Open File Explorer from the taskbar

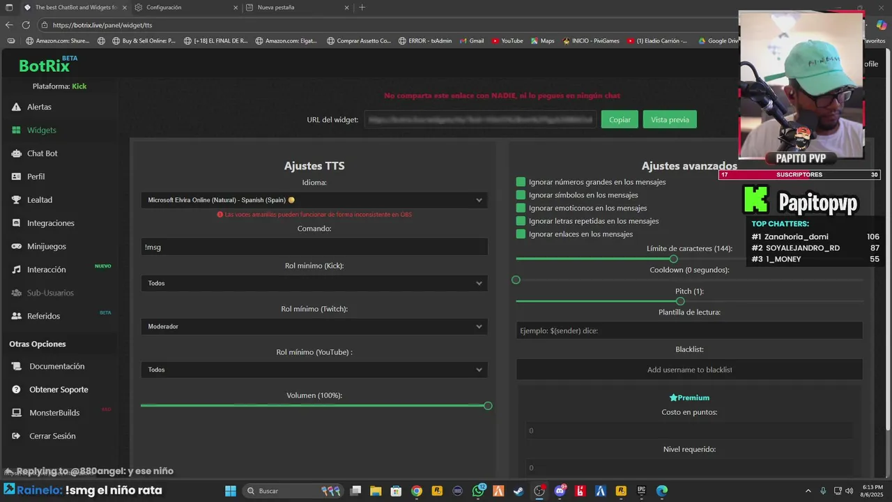(x=376, y=491)
